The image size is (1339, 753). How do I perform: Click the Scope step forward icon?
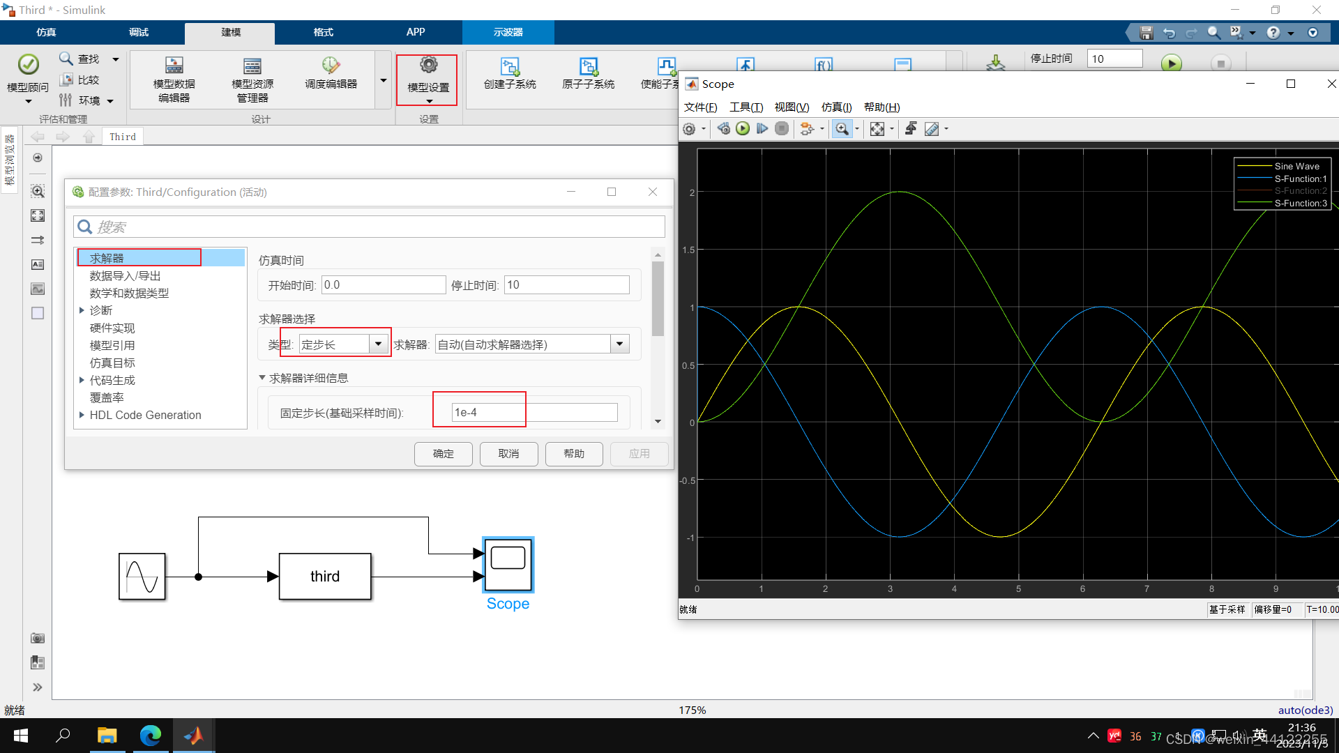pyautogui.click(x=762, y=129)
